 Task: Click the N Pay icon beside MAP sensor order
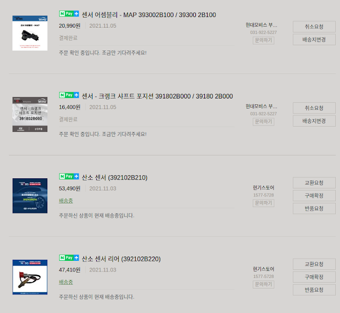click(69, 14)
